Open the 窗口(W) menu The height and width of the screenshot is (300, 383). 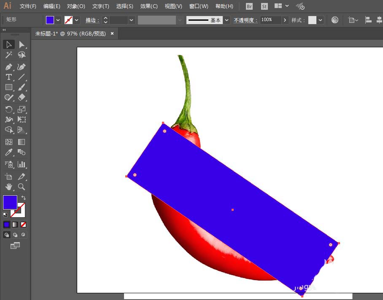pyautogui.click(x=199, y=6)
